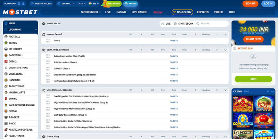Open To Bets for Race 5
Screen dimensions: 278x139
coord(174,41)
